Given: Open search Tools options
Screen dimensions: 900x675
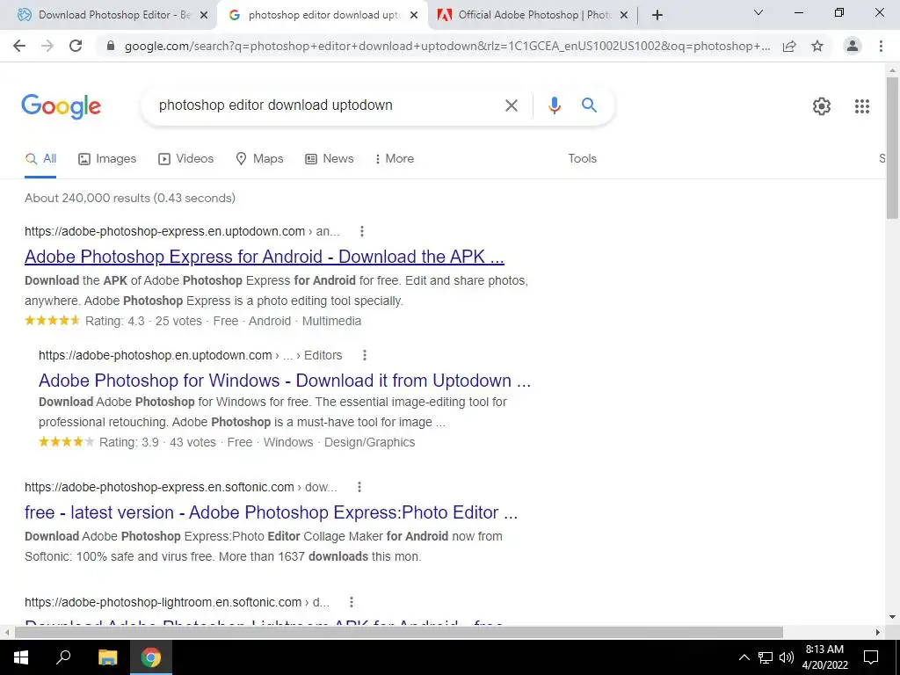Looking at the screenshot, I should click(582, 159).
